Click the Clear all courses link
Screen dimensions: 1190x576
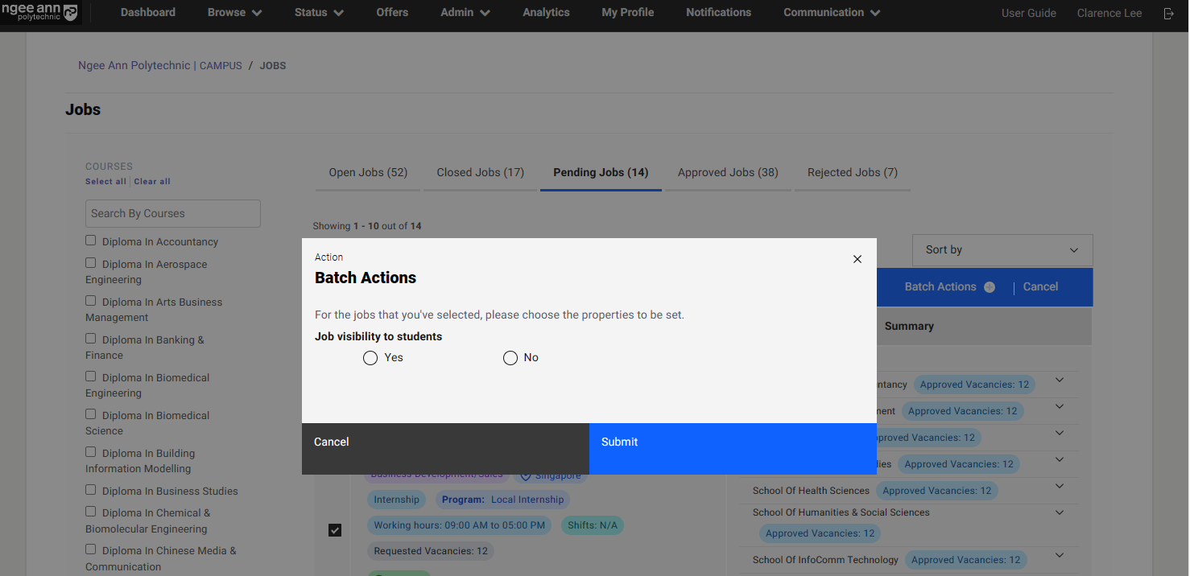pos(152,182)
